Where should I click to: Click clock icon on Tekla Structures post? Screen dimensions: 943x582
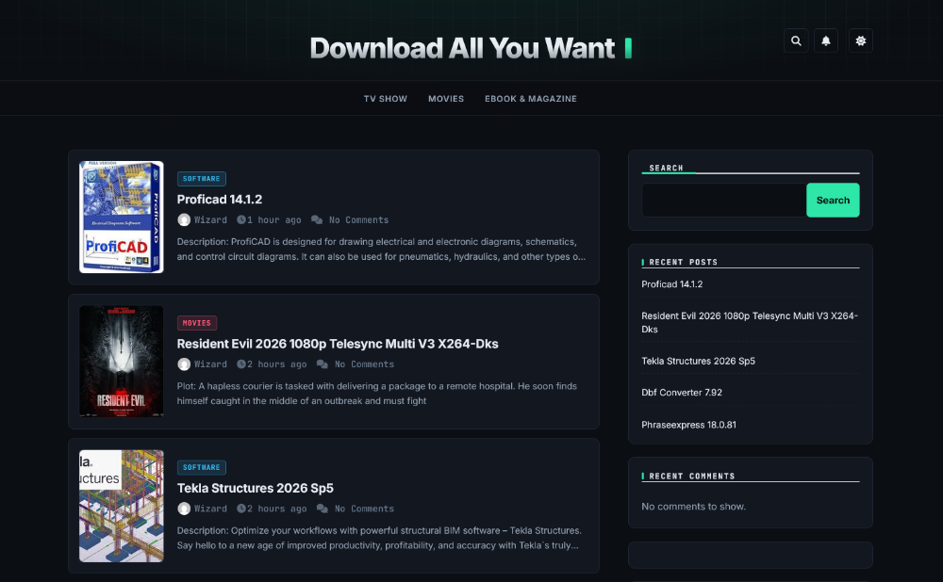pyautogui.click(x=241, y=509)
